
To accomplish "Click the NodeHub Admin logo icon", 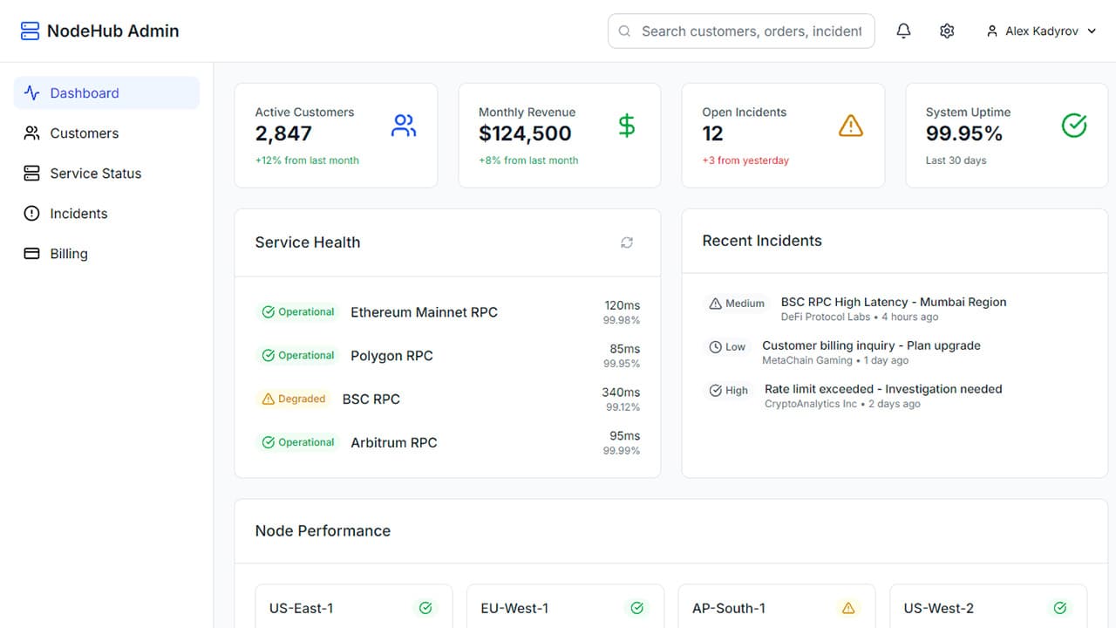I will [x=29, y=29].
